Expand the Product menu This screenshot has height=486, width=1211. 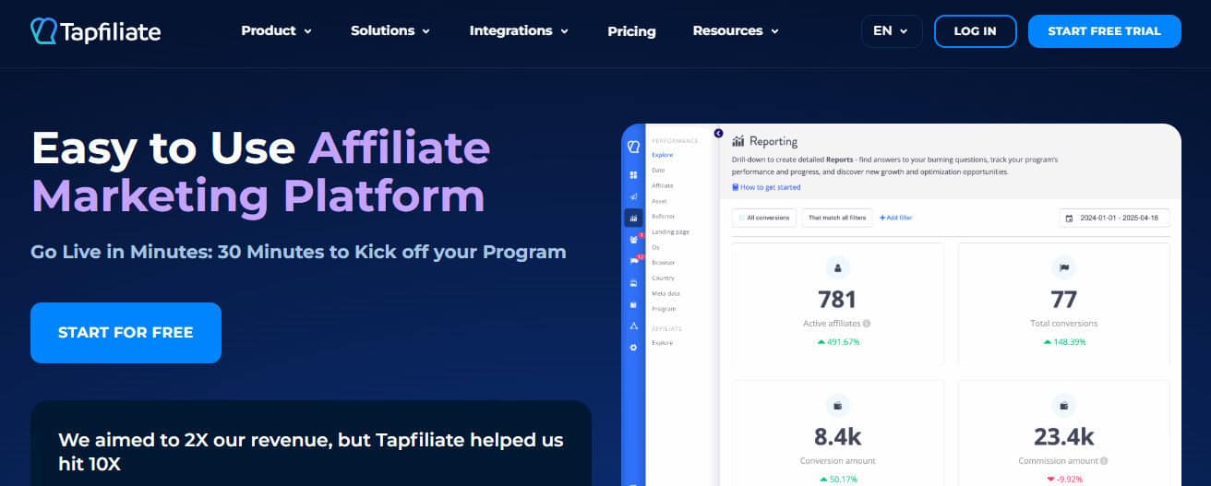click(x=276, y=30)
